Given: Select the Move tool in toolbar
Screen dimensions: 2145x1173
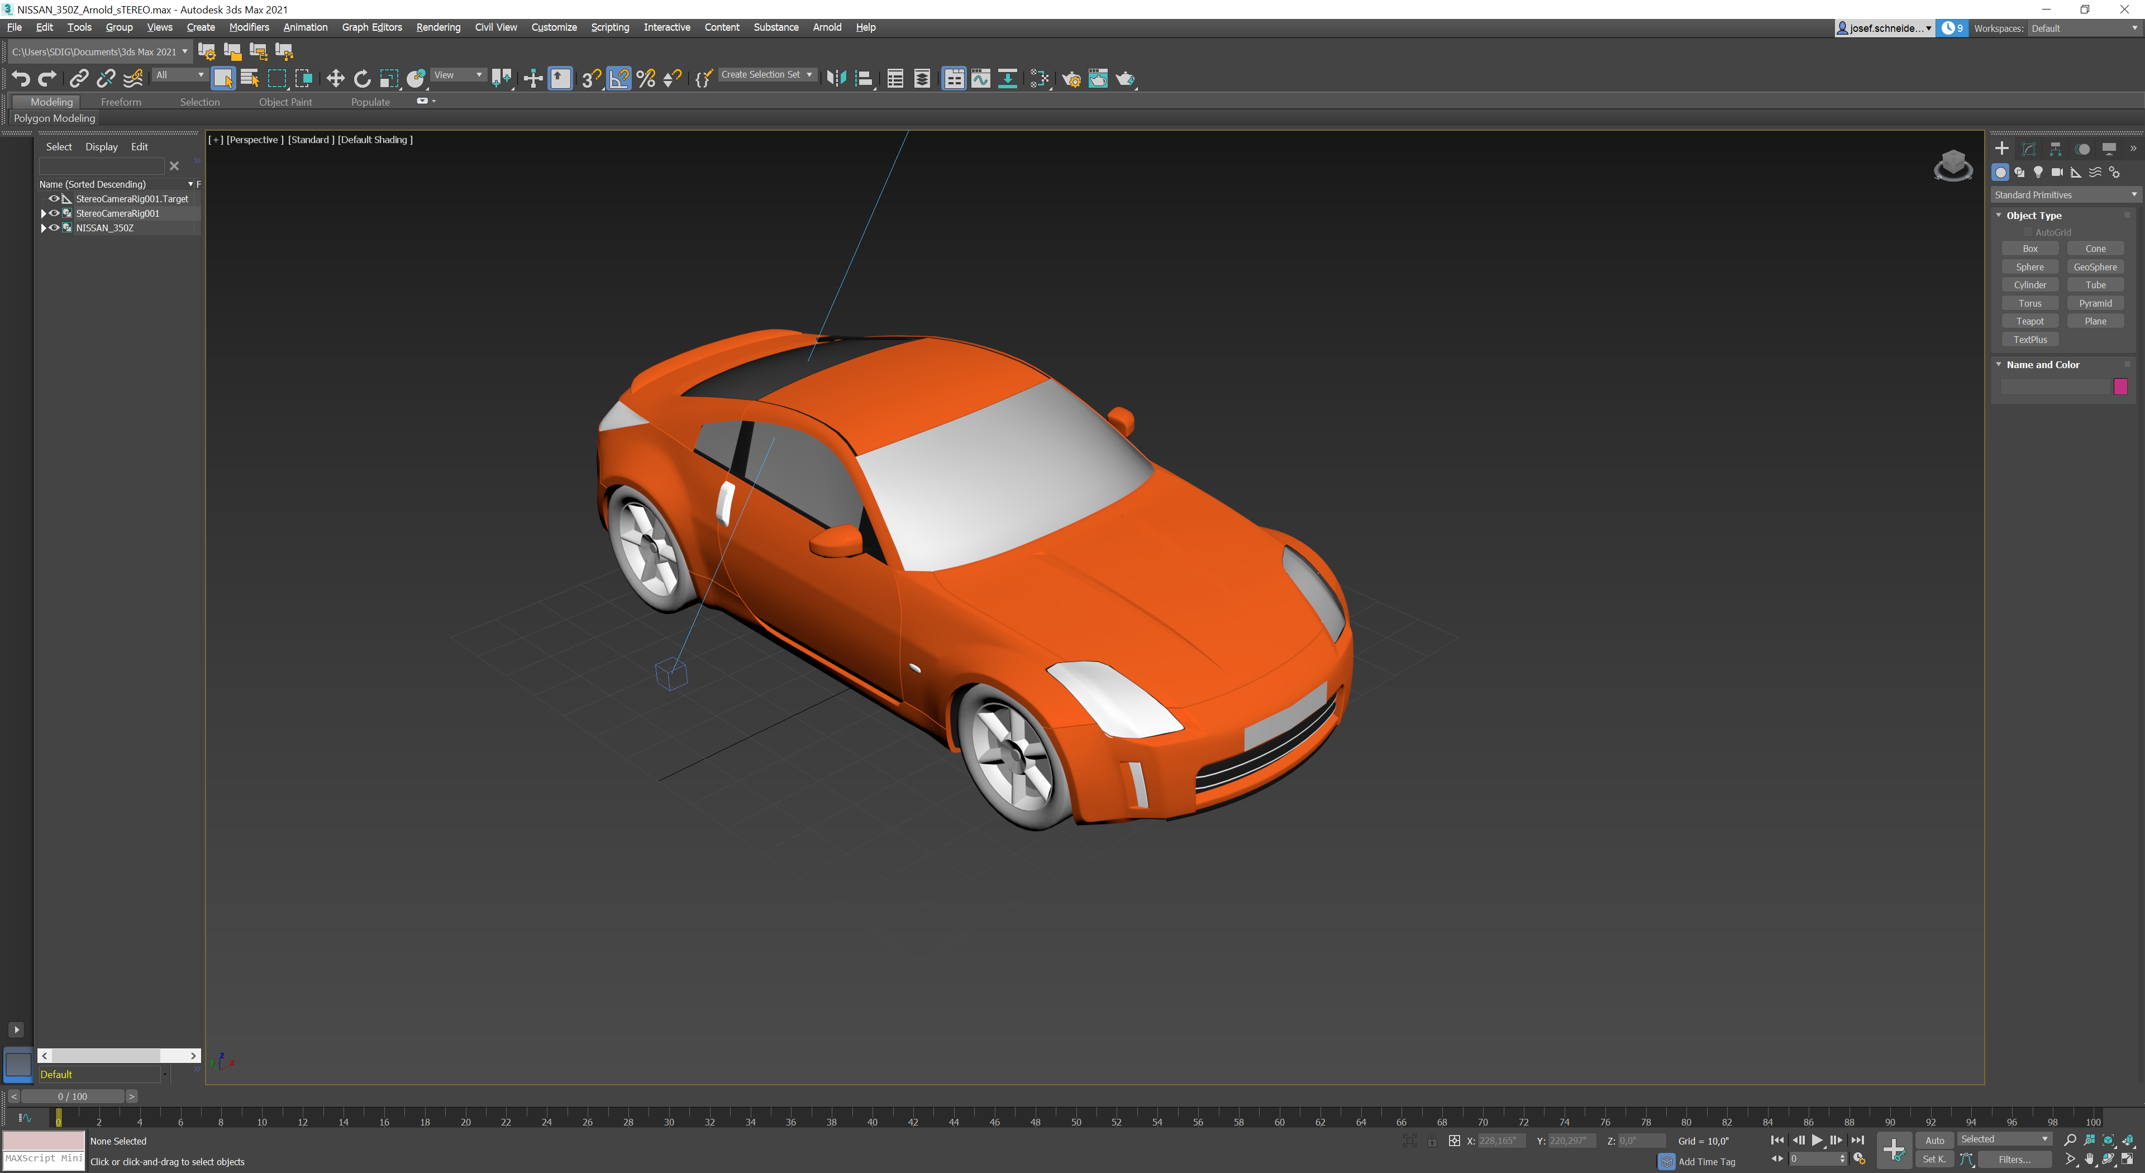Looking at the screenshot, I should tap(335, 78).
